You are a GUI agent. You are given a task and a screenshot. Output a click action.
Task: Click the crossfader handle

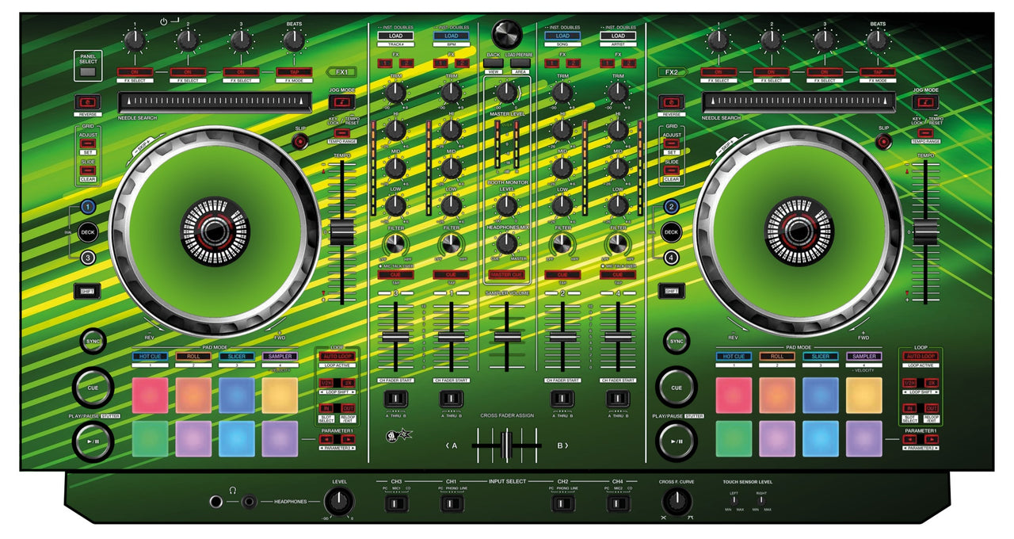tap(507, 445)
